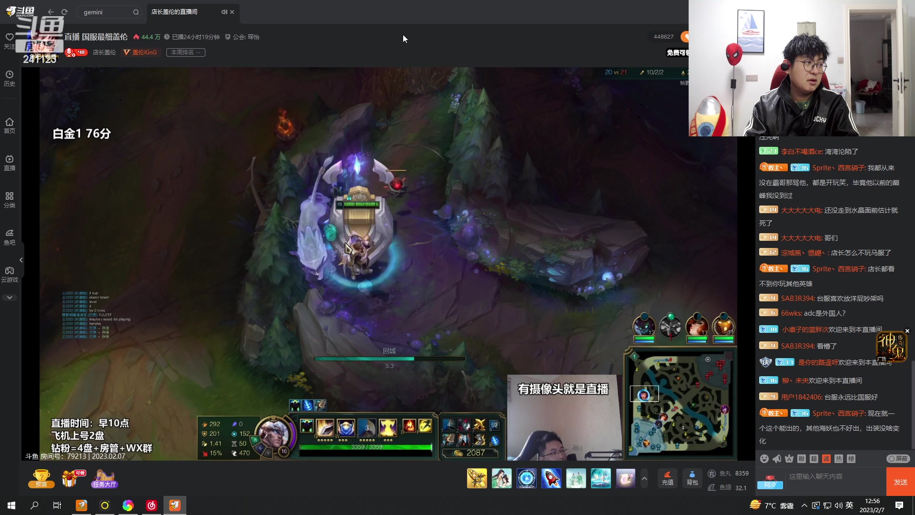The image size is (915, 515).
Task: Show hidden system tray icons
Action: coord(804,505)
